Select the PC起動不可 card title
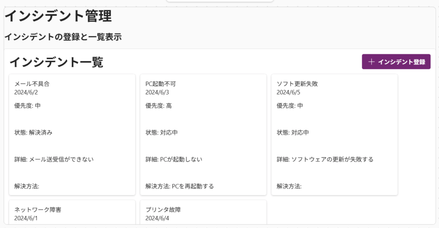 tap(160, 84)
